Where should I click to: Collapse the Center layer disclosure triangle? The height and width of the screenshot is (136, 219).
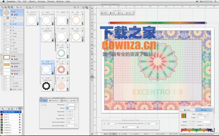click(x=1, y=15)
